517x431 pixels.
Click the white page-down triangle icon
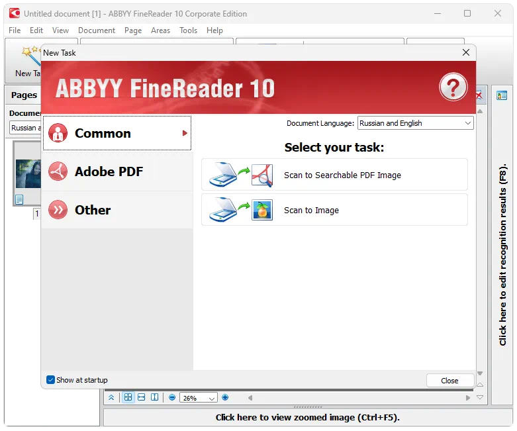point(480,397)
